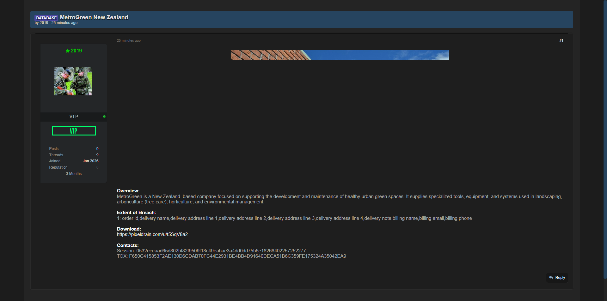
Task: Click the vertical page scrollbar
Action: 605,139
